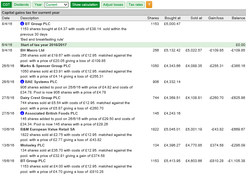Click BH Macro sold at £5,022.57
The image size is (246, 174).
click(x=193, y=50)
